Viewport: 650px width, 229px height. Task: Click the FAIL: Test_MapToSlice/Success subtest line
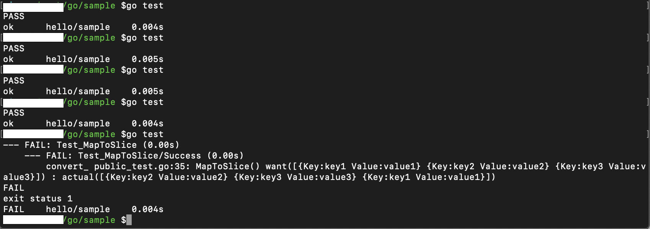click(x=134, y=156)
